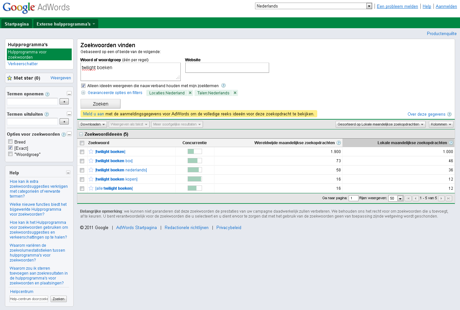Focus the Website input field
The height and width of the screenshot is (310, 460).
[x=227, y=68]
